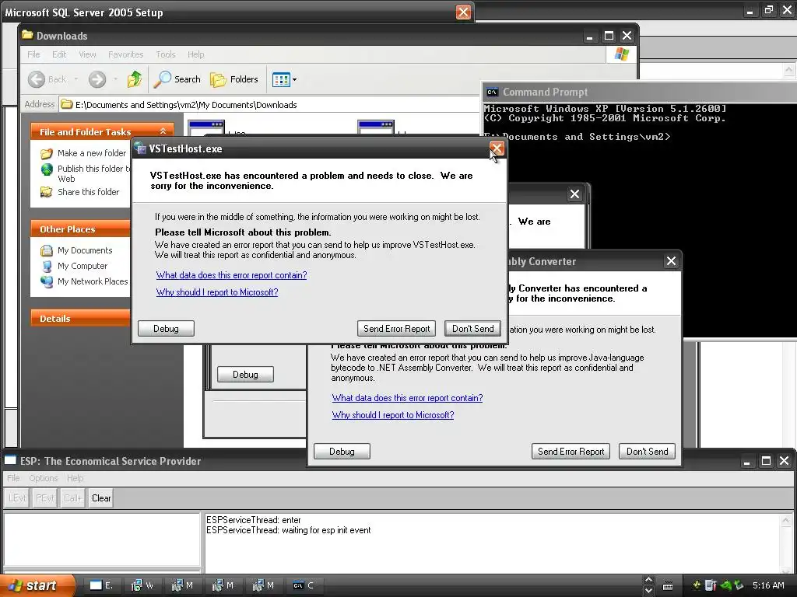
Task: Click Debug in the VSTestHost.exe dialog
Action: (x=166, y=329)
